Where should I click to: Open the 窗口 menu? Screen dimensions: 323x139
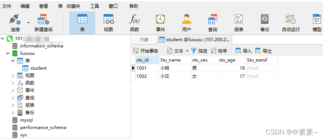(113, 6)
